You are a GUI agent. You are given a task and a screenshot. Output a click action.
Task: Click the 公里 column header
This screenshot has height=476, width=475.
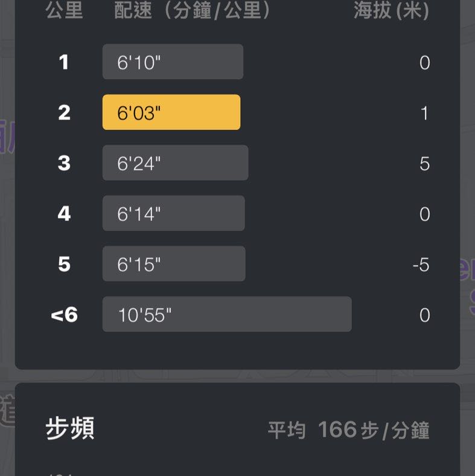pyautogui.click(x=64, y=11)
